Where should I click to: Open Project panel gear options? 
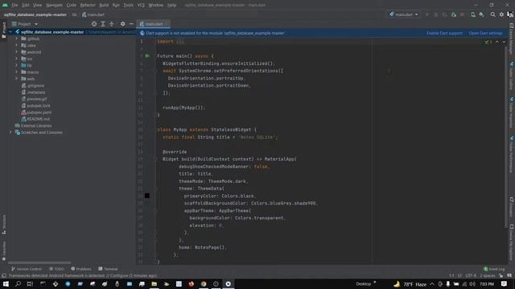[x=122, y=24]
